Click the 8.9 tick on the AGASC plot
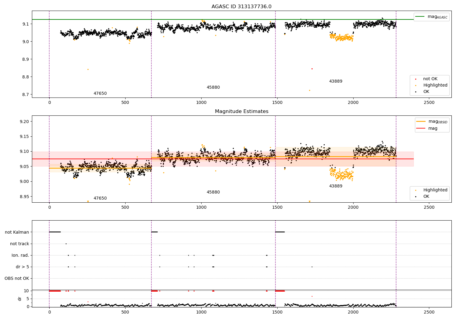This screenshot has width=456, height=319. 26,59
